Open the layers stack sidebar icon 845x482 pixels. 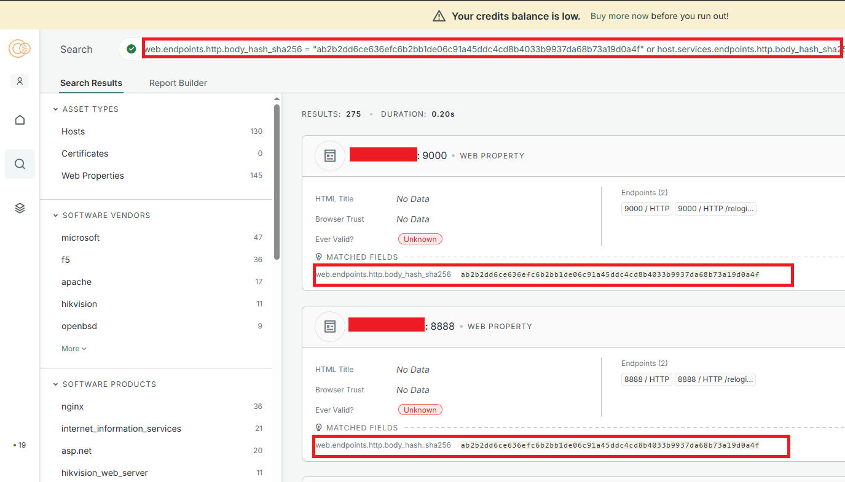point(20,209)
